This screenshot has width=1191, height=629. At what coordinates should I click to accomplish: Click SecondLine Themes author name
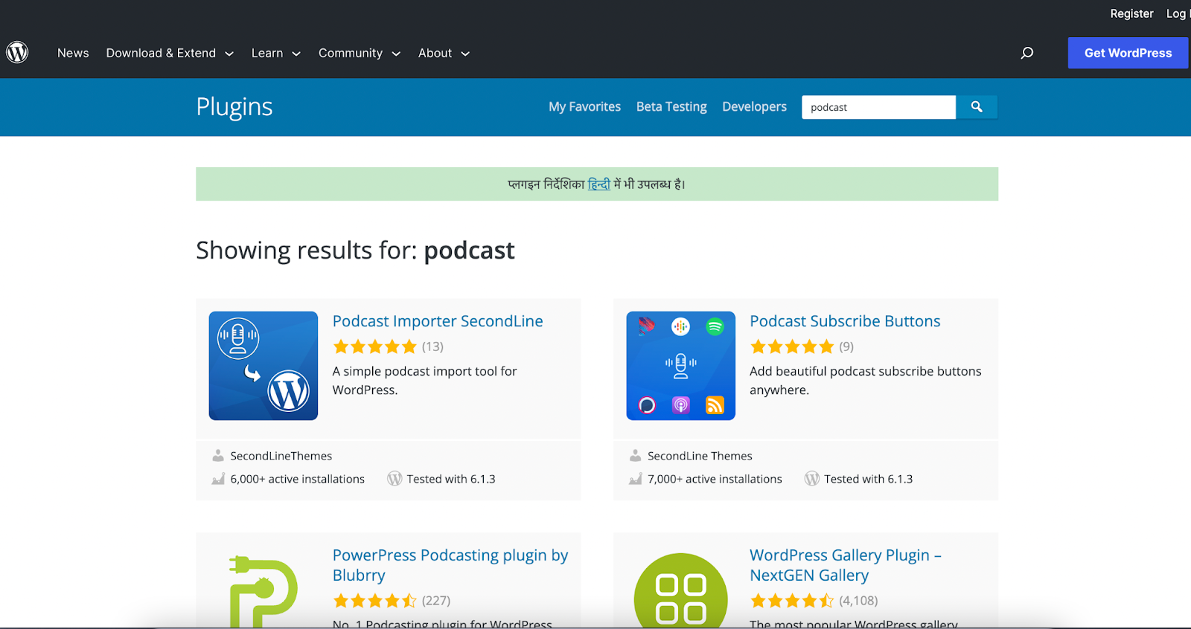[x=700, y=456]
